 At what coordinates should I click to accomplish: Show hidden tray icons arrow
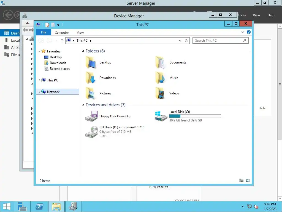pos(243,206)
